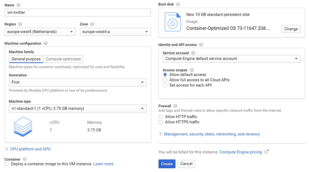Image resolution: width=309 pixels, height=172 pixels.
Task: Click the Access scopes help icon
Action: pos(192,70)
